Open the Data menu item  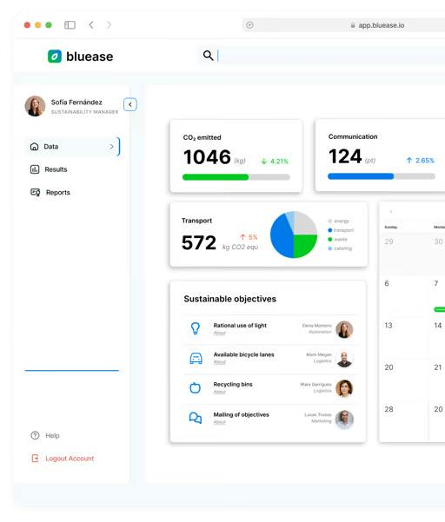pyautogui.click(x=72, y=147)
